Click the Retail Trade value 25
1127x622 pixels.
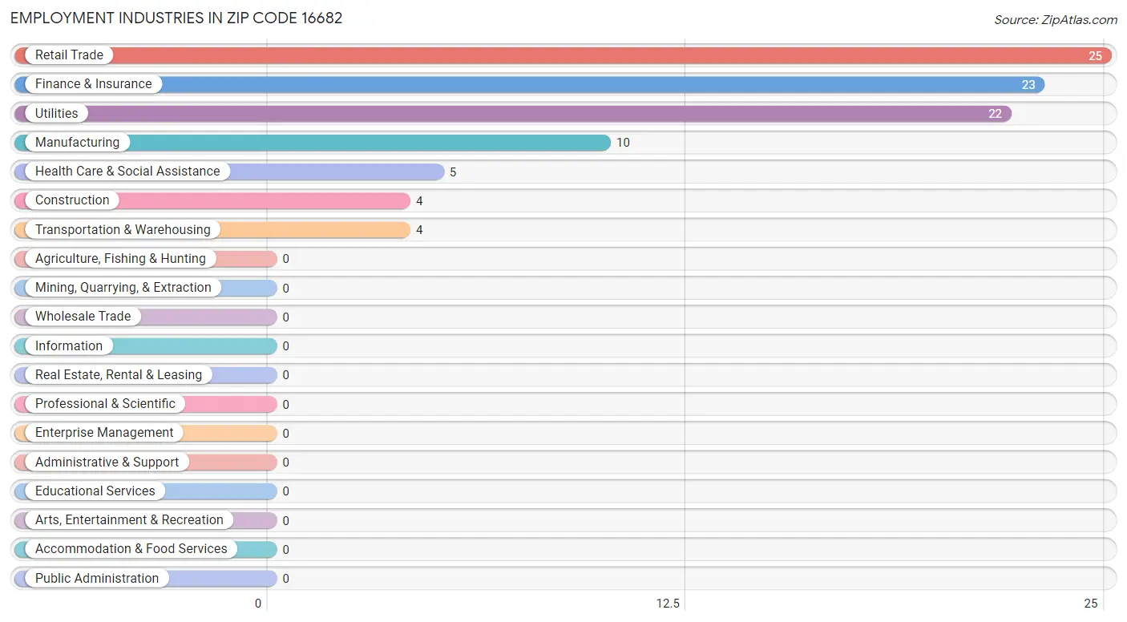1095,56
